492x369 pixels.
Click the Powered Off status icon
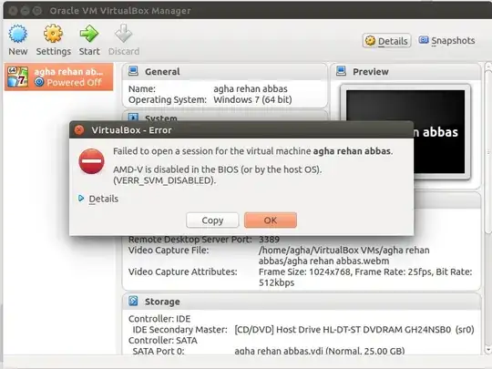point(39,82)
